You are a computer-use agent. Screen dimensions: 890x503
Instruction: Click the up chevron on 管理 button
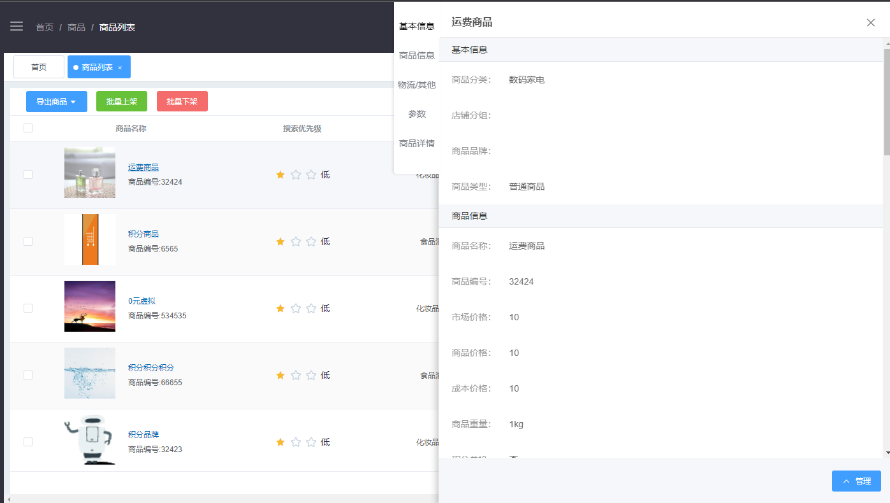tap(847, 481)
